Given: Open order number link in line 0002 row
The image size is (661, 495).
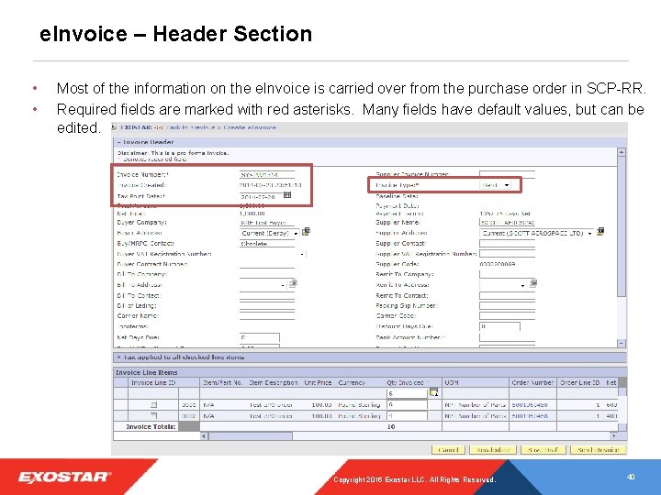Looking at the screenshot, I should [530, 415].
